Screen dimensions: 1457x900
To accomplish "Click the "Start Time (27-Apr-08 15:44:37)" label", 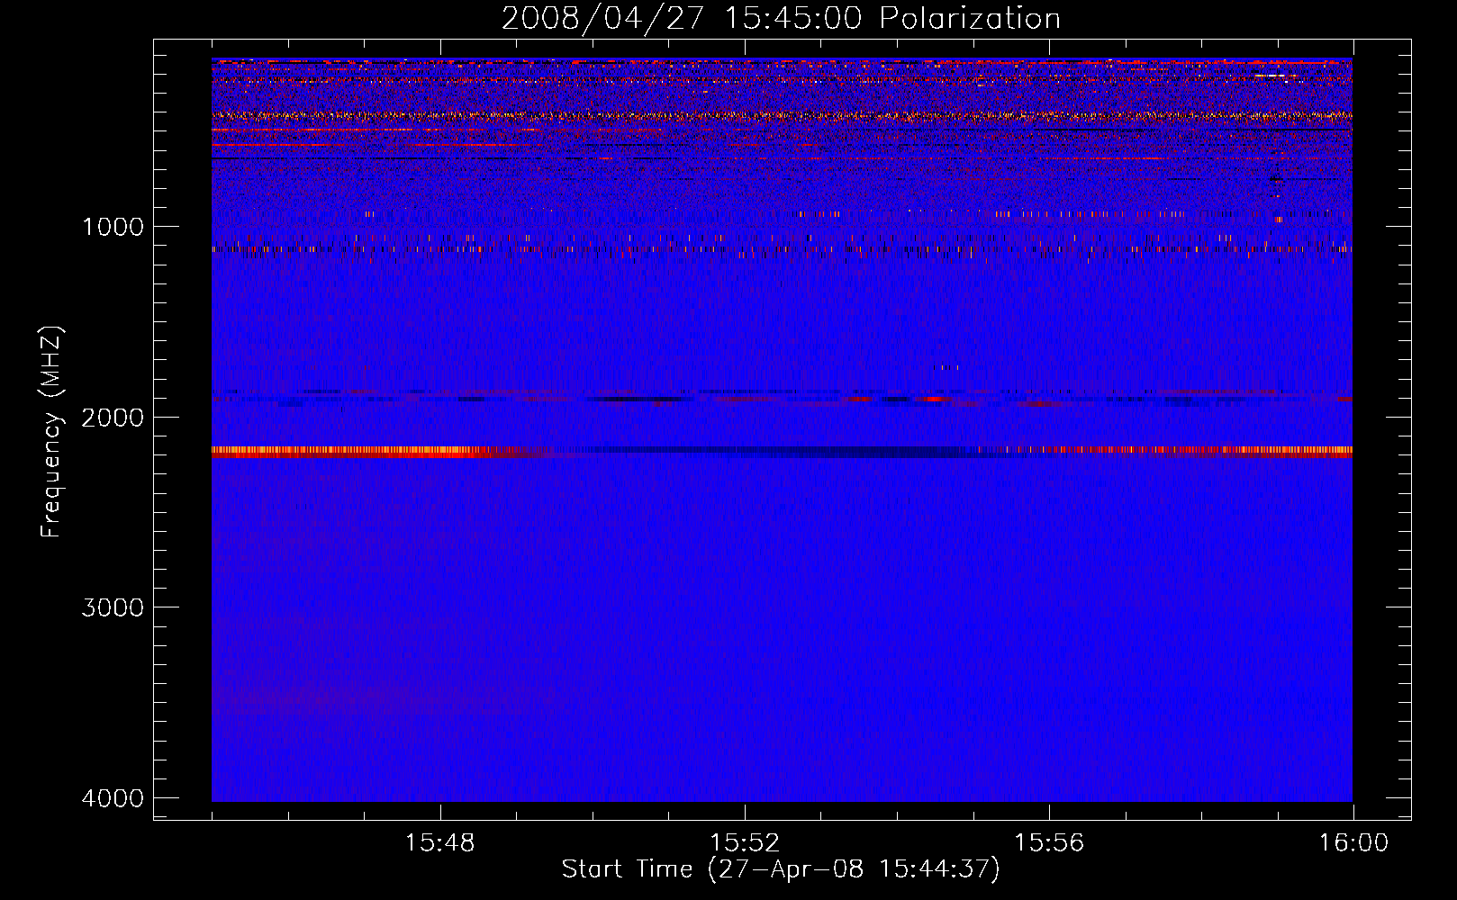I will pos(781,869).
